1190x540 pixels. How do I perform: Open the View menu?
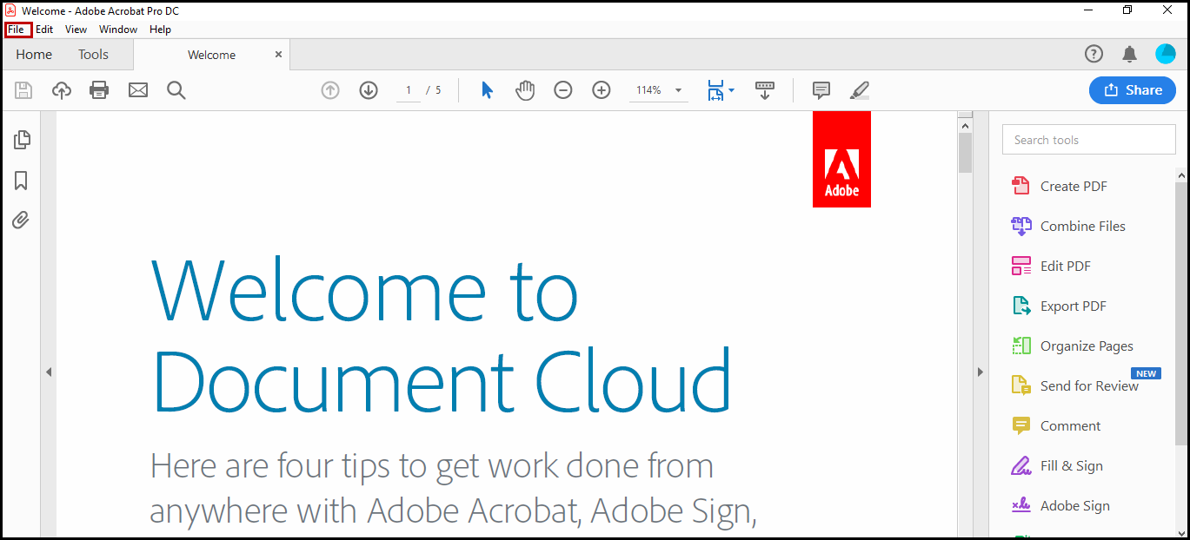(x=76, y=30)
